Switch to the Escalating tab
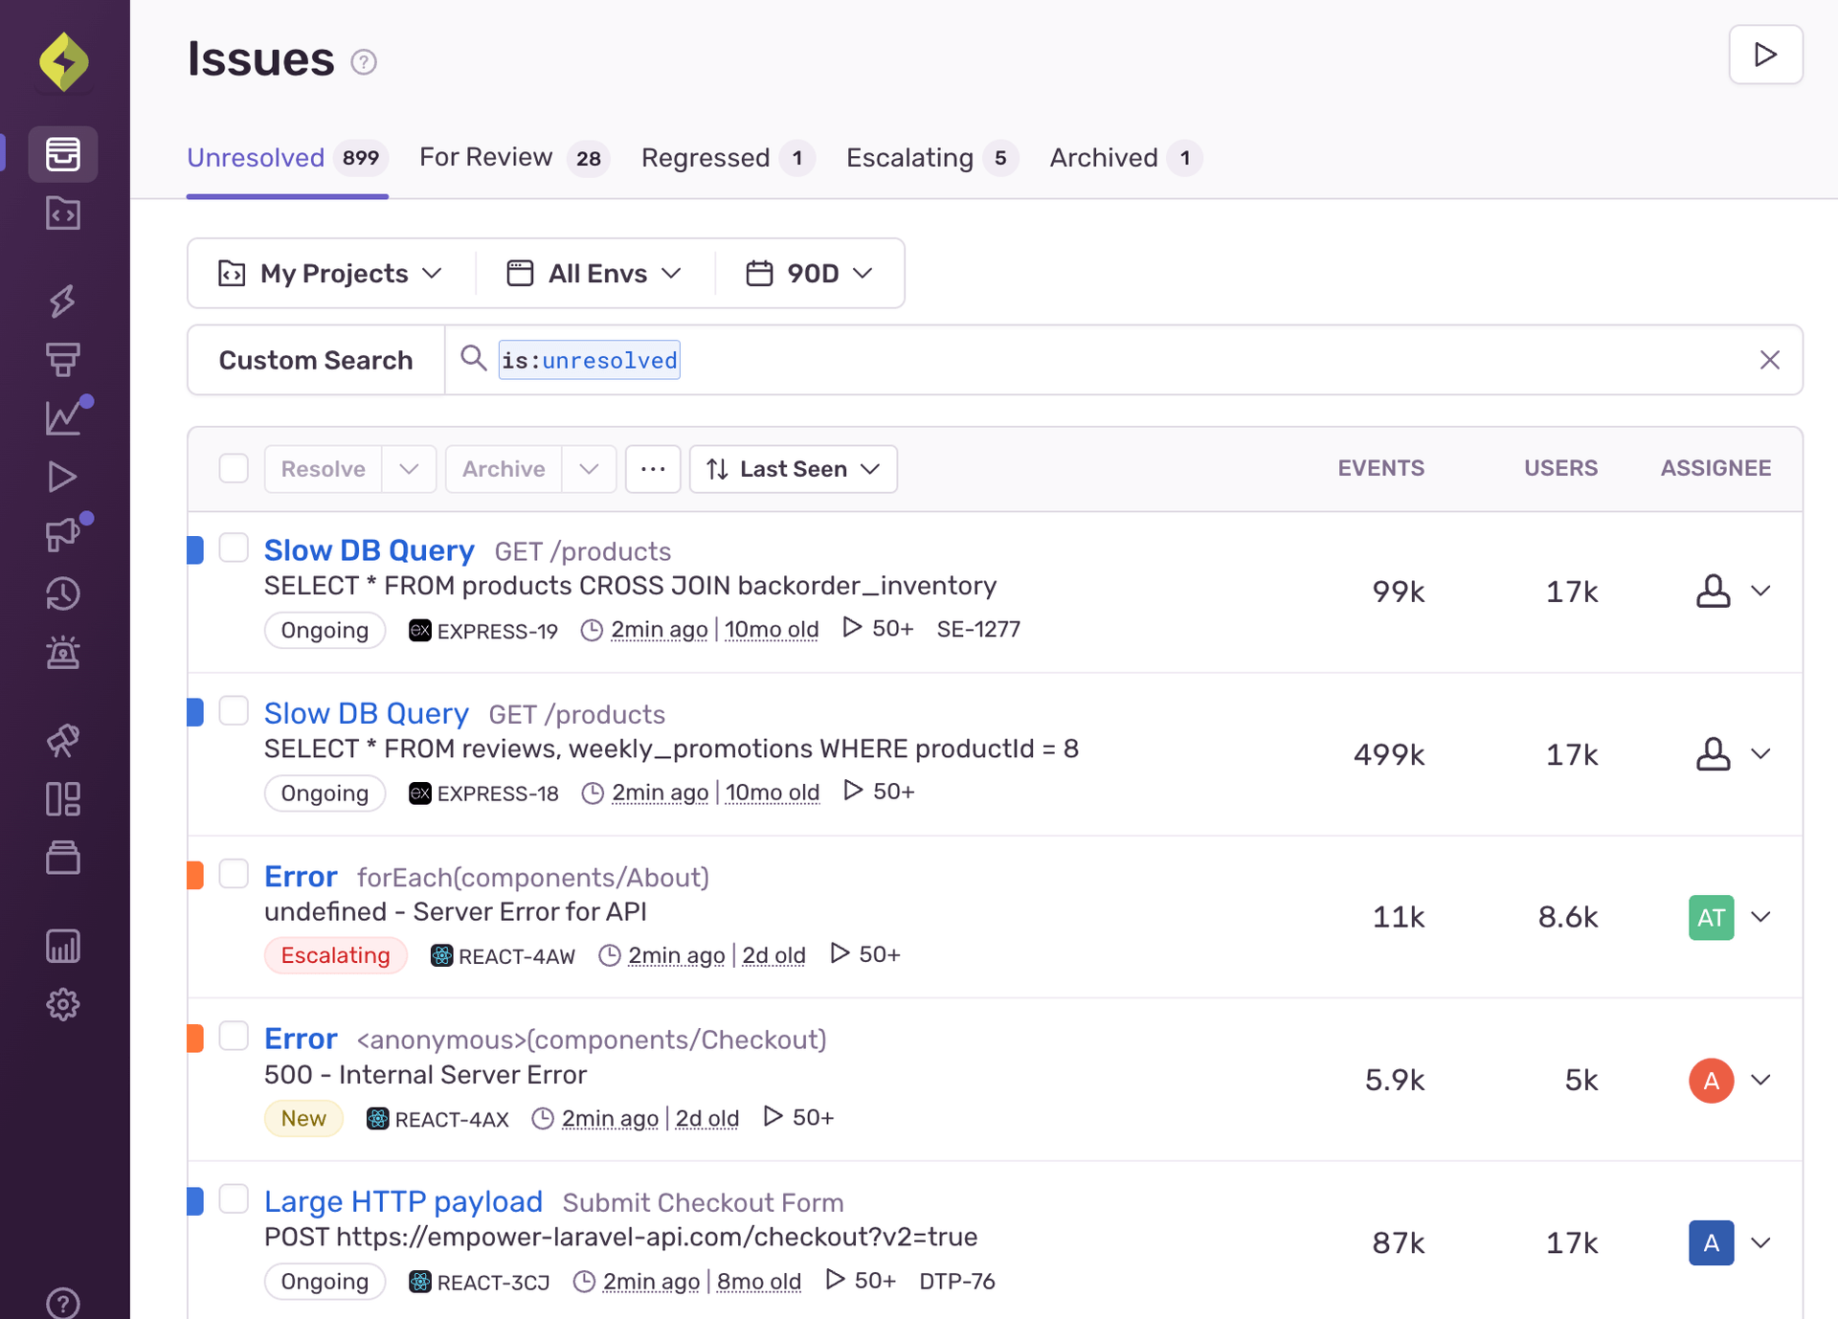Viewport: 1838px width, 1319px height. tap(909, 157)
